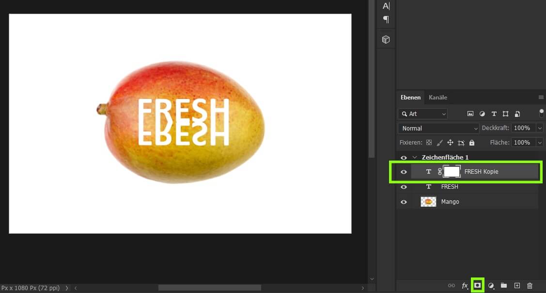Add a new layer with the plus icon
This screenshot has width=546, height=293.
tap(517, 286)
